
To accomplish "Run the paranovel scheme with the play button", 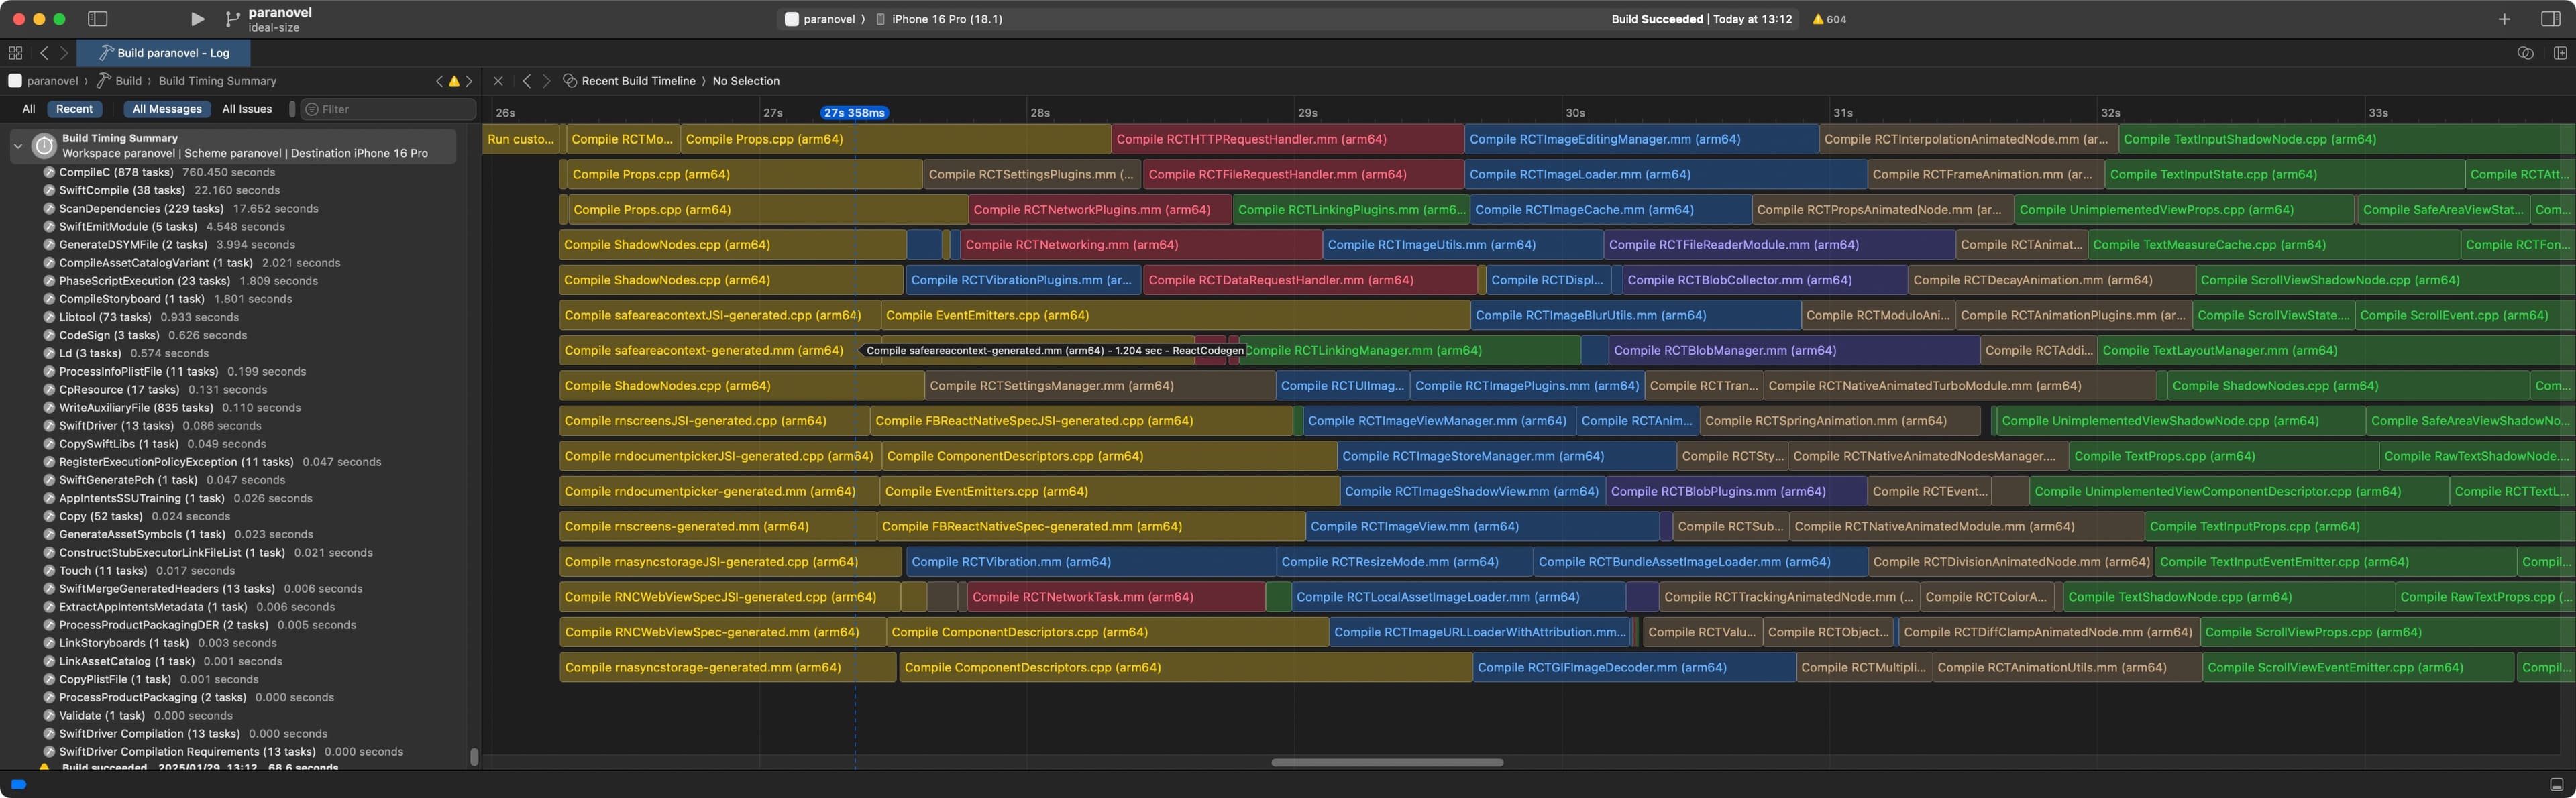I will tap(197, 18).
